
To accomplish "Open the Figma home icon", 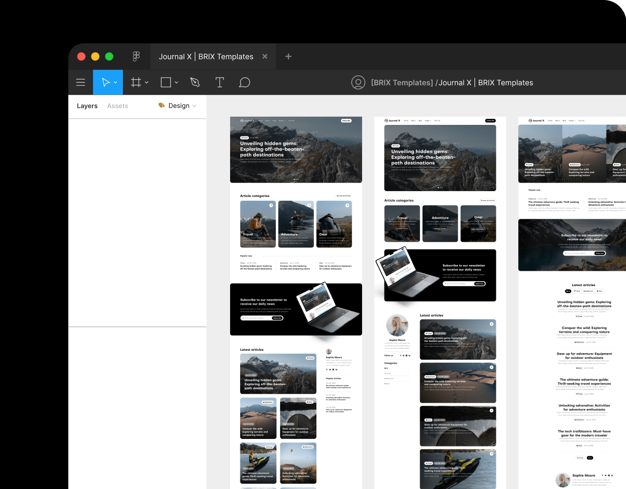I will (x=136, y=56).
